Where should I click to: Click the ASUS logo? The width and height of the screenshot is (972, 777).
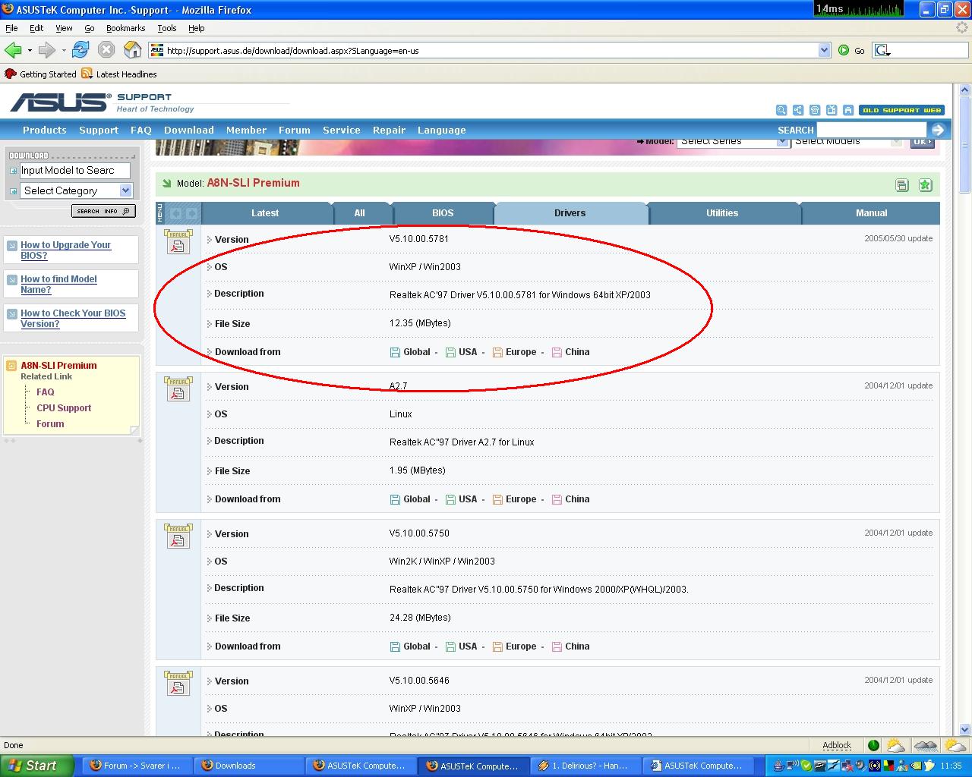point(60,102)
